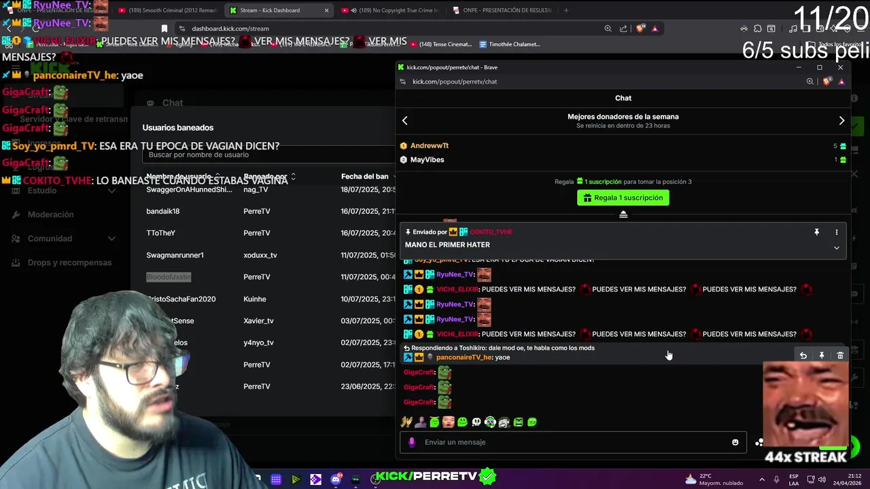Click the zoom magnifier in popout address bar
Image resolution: width=870 pixels, height=489 pixels.
[810, 81]
